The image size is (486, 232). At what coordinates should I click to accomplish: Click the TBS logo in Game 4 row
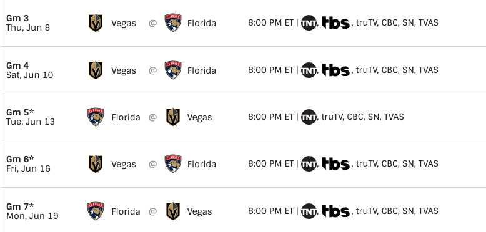(336, 70)
